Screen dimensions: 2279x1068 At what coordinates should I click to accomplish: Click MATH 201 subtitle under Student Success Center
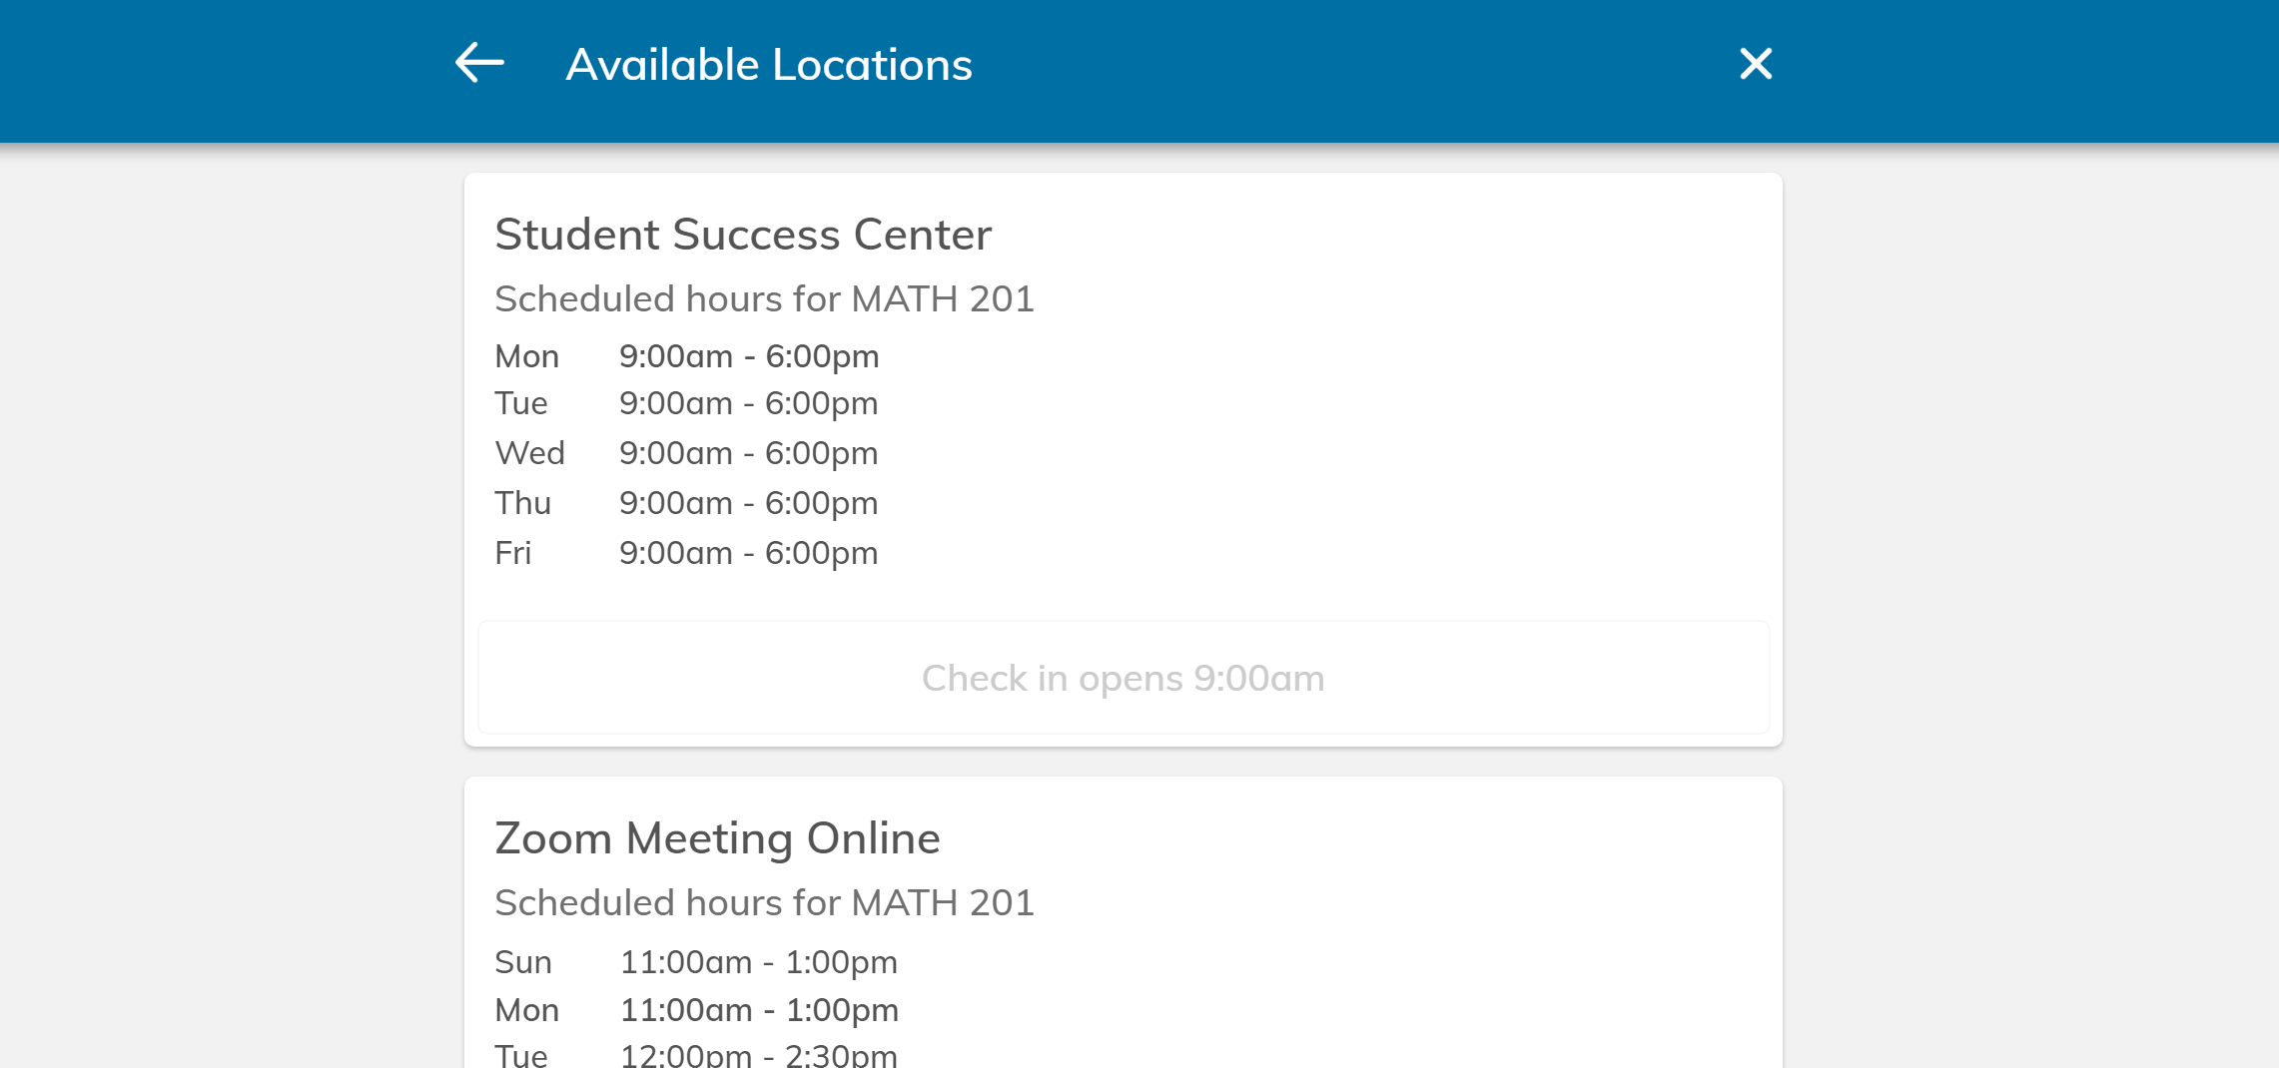tap(764, 299)
